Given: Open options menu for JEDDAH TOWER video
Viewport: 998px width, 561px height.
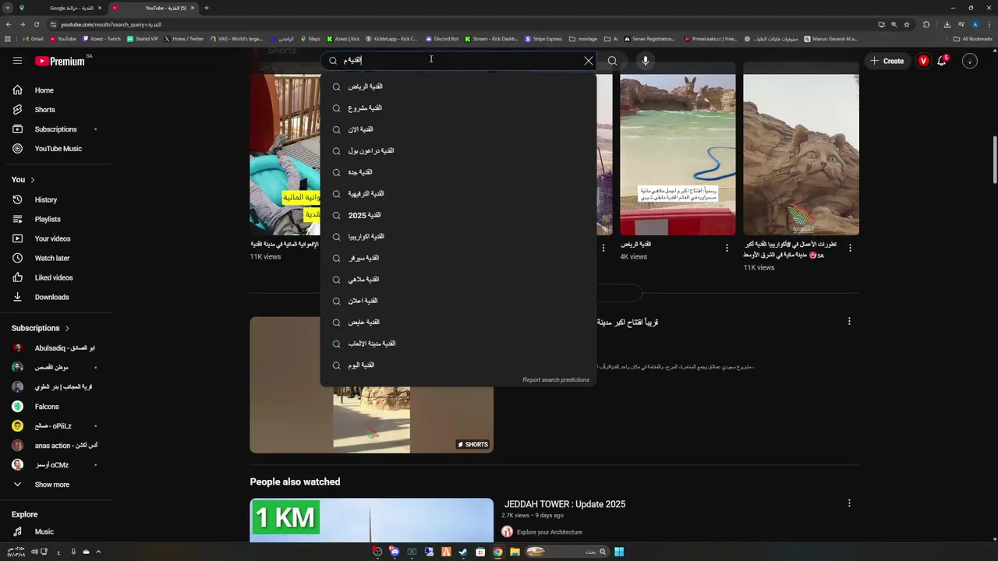Looking at the screenshot, I should point(849,503).
